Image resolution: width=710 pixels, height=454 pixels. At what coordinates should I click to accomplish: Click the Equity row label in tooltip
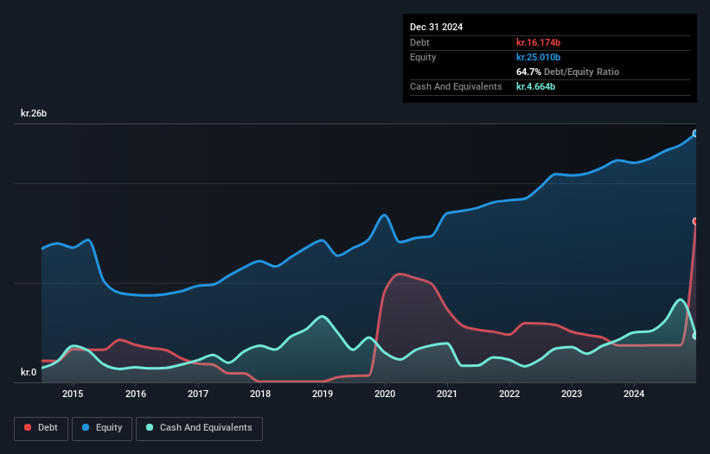(423, 57)
